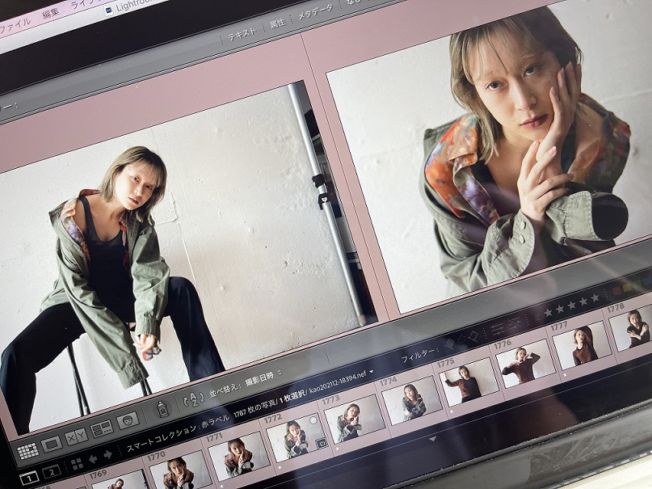Open the rating comparison ≥ dropdown
652x489 pixels.
coord(536,317)
